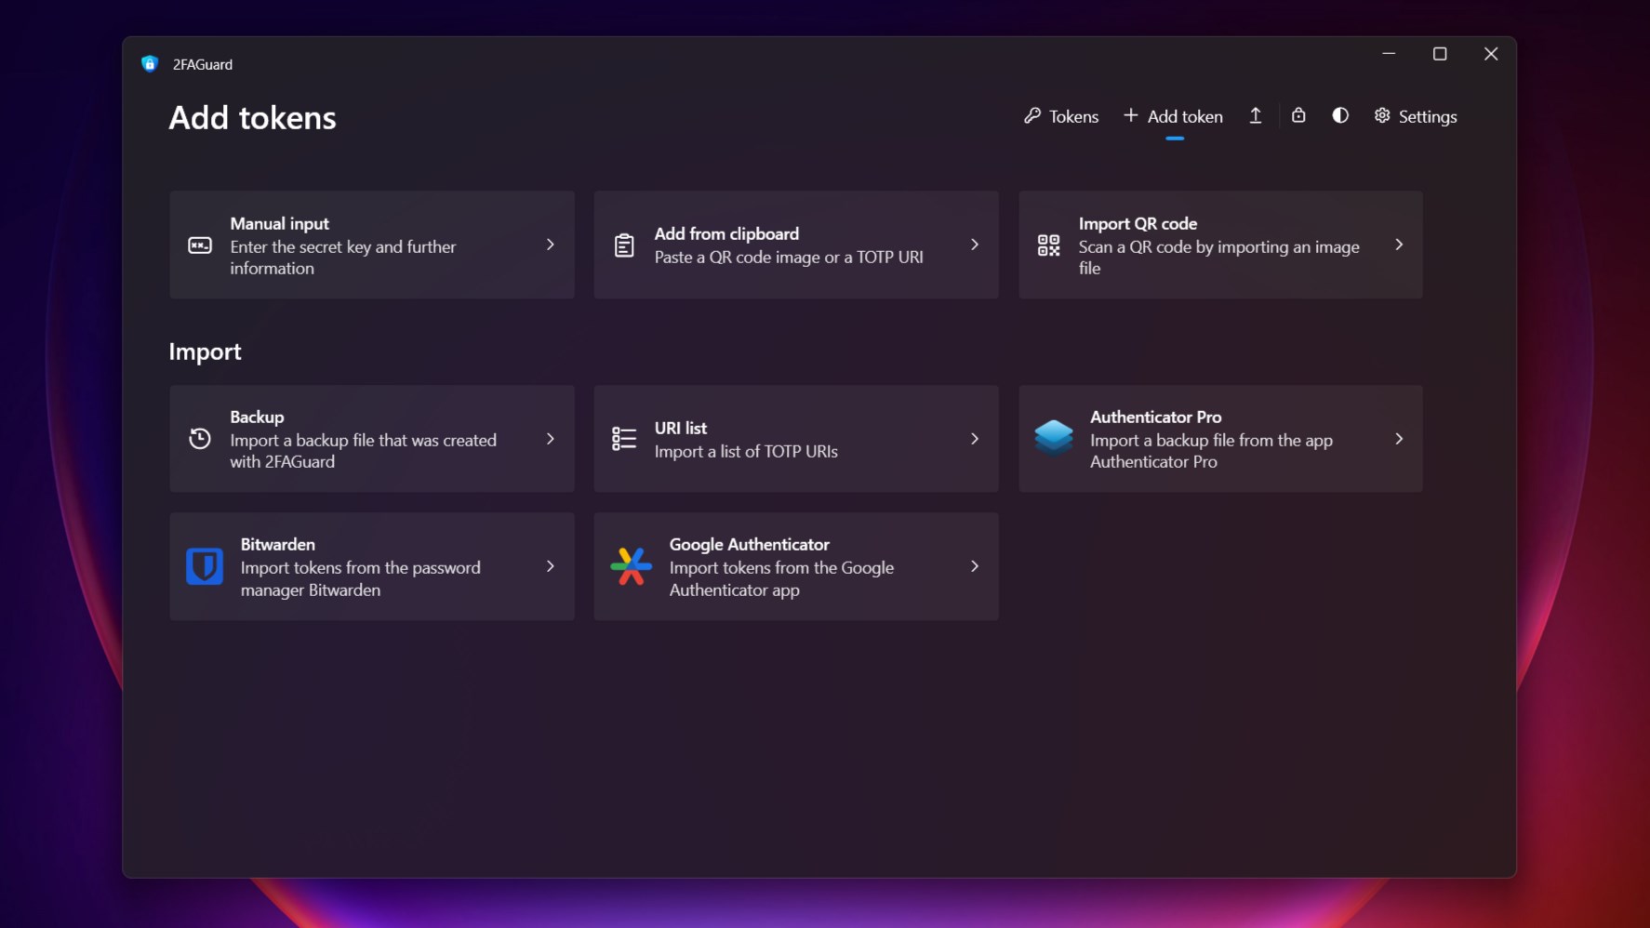The image size is (1650, 928).
Task: Select the Tokens key icon
Action: 1033,115
